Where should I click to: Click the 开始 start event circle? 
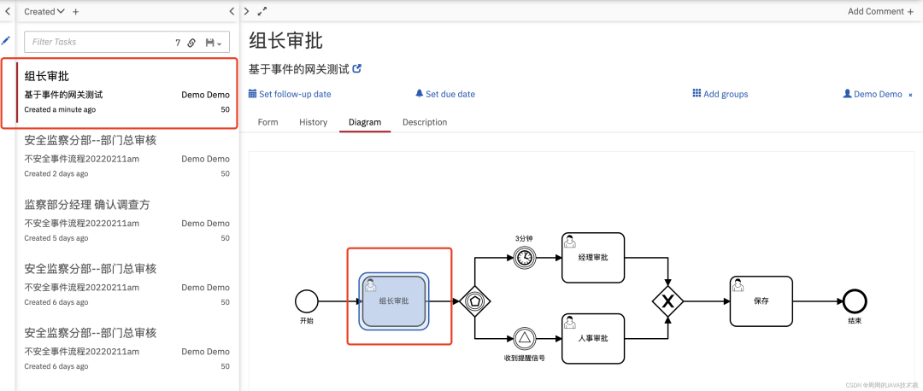coord(306,301)
